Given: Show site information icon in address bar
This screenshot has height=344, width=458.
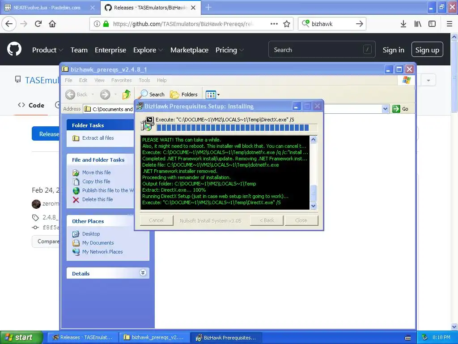Looking at the screenshot, I should click(x=97, y=24).
